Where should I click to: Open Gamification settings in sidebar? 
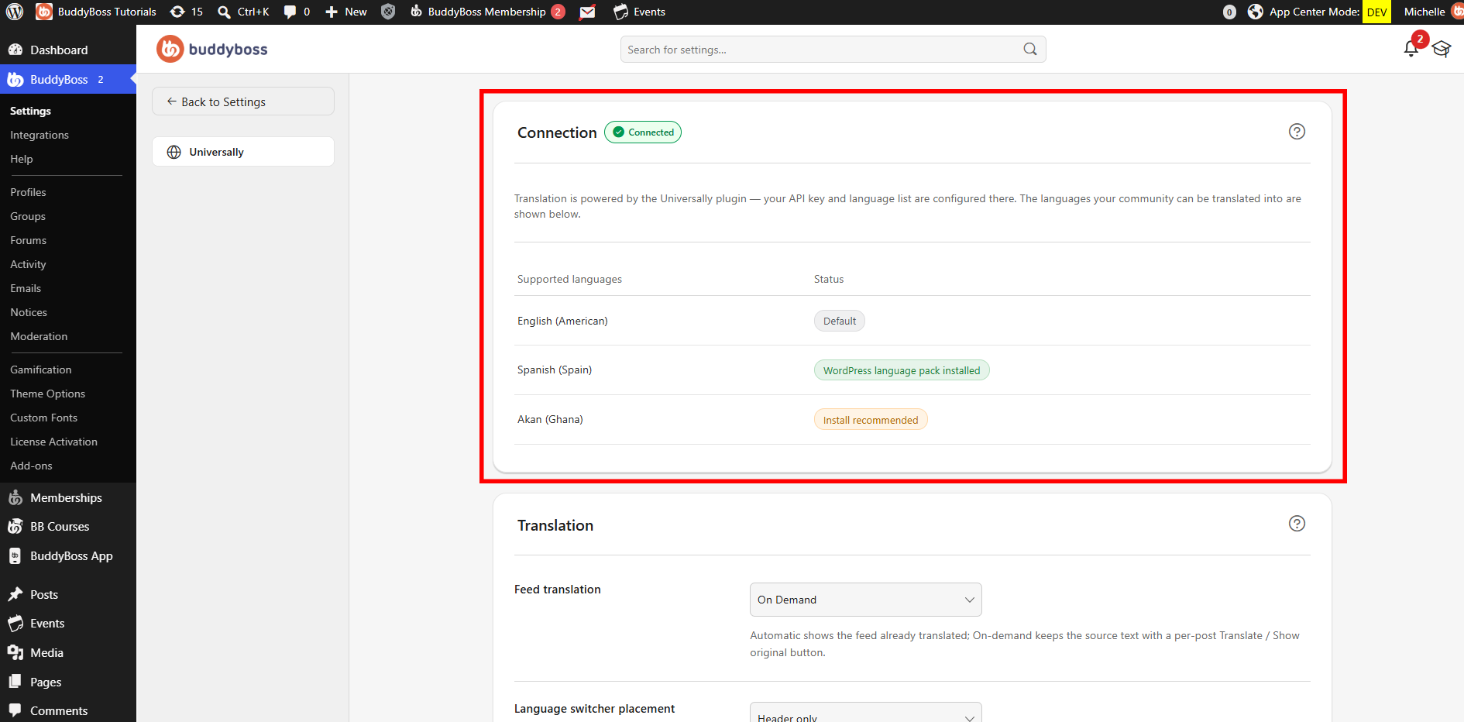click(41, 370)
